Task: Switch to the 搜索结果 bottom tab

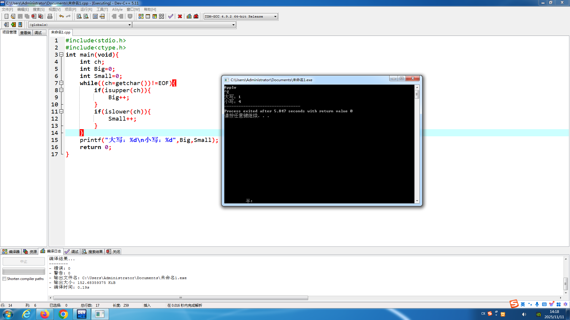Action: (93, 252)
